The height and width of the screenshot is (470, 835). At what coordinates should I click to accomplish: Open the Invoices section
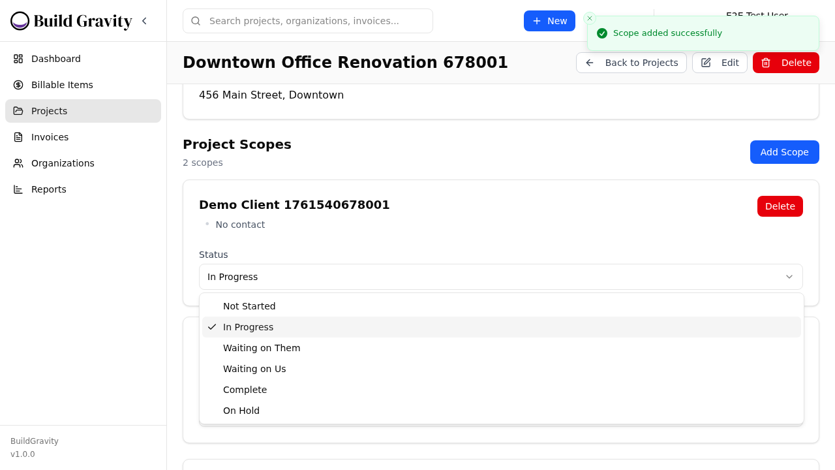click(x=50, y=137)
